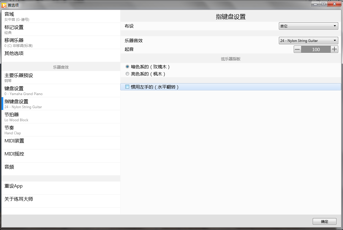
Task: Click the app icon in the title bar
Action: (x=4, y=5)
